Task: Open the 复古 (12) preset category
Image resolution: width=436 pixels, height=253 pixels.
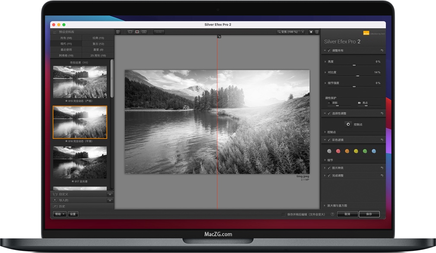Action: [98, 44]
